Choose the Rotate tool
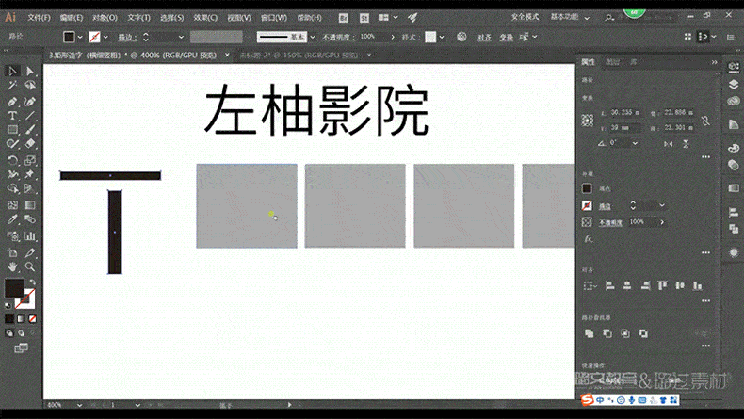744x419 pixels. (x=12, y=160)
